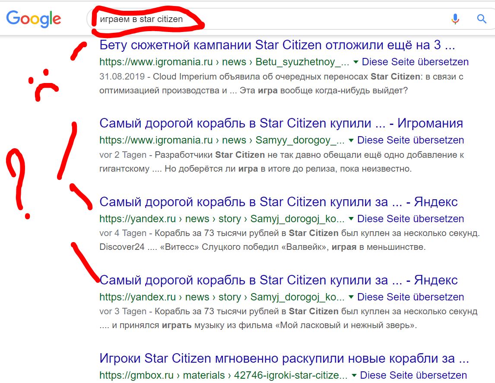This screenshot has height=383, width=495.
Task: Open the 'vor 3 Tagen' Яндекс result title
Action: (x=279, y=280)
